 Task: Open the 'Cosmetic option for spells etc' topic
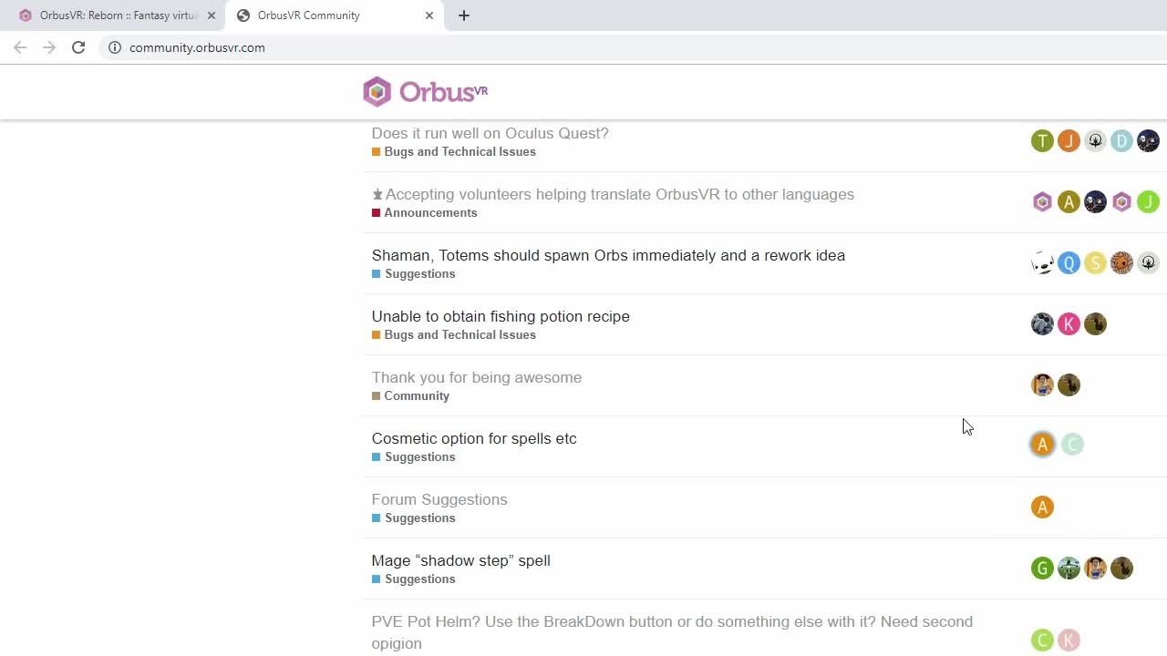(x=474, y=438)
